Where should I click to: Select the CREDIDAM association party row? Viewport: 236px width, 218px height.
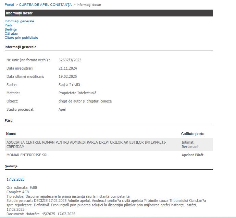tap(86, 144)
